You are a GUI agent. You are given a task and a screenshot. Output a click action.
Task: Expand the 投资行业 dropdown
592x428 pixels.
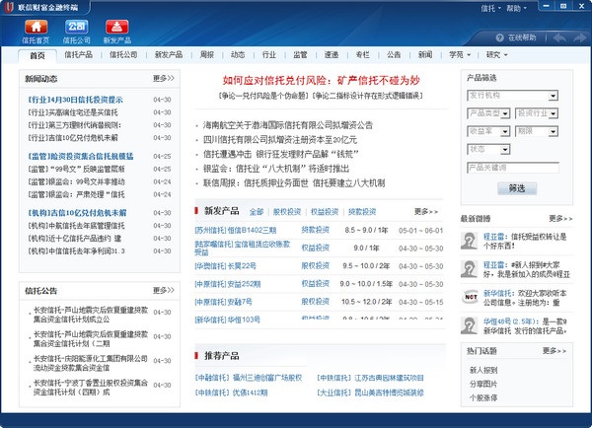pos(554,113)
